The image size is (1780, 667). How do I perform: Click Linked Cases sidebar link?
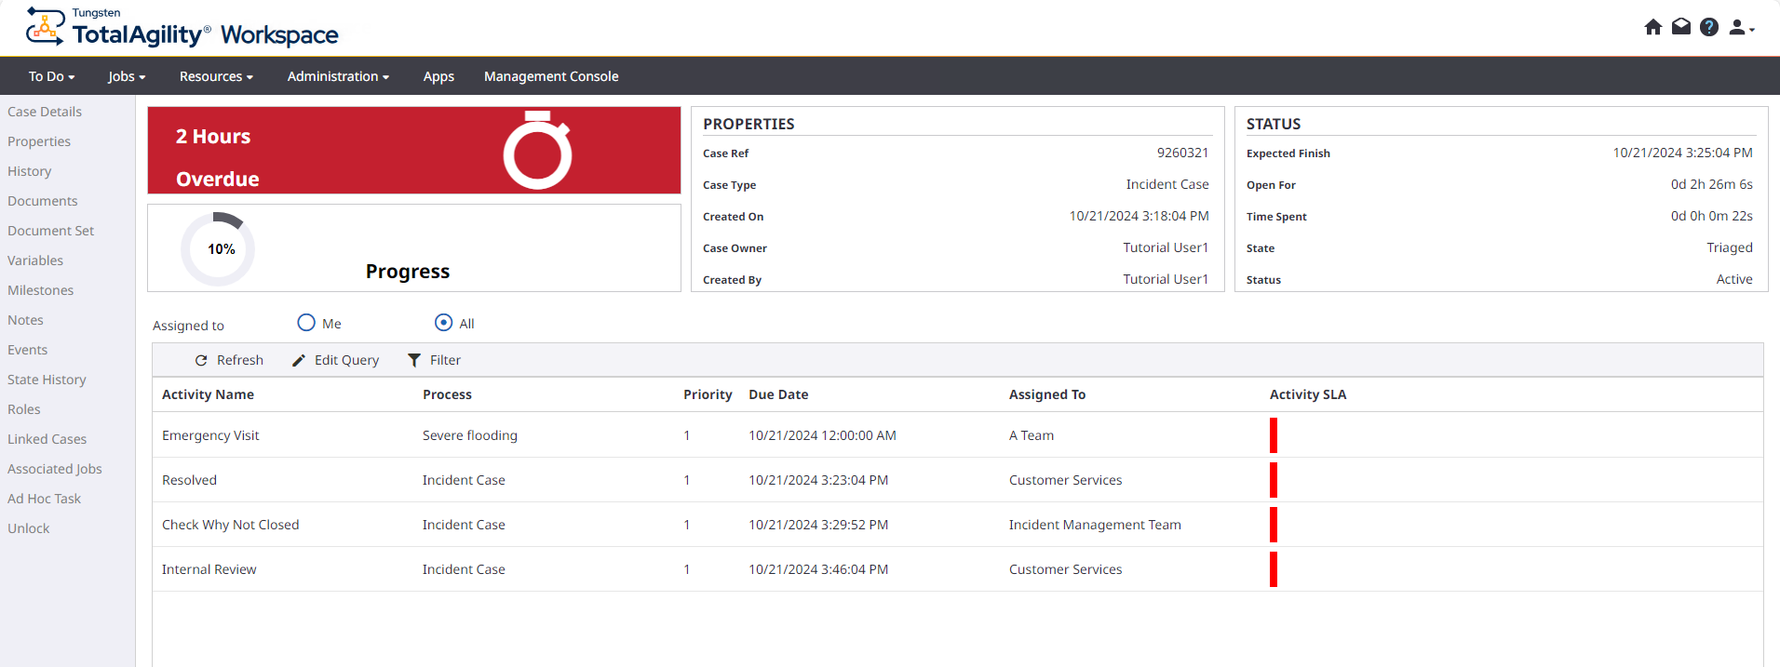47,439
